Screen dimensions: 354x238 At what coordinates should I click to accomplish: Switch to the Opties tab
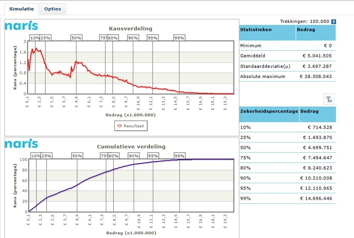(x=53, y=9)
